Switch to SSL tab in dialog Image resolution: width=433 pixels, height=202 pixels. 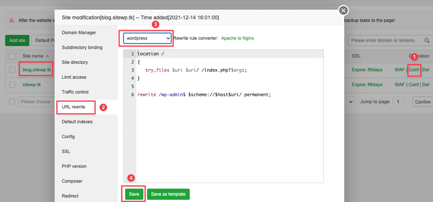66,151
